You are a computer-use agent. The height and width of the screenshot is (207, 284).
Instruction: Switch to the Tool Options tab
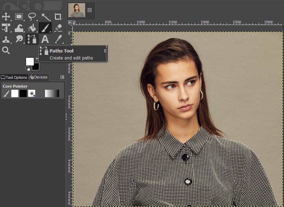pyautogui.click(x=14, y=77)
